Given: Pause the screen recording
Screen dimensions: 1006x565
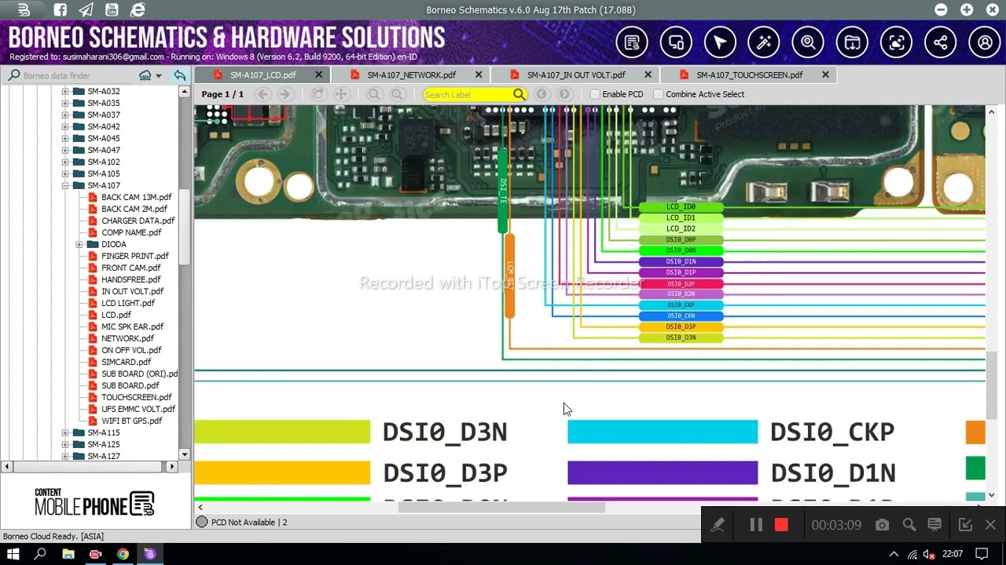Looking at the screenshot, I should pos(756,525).
